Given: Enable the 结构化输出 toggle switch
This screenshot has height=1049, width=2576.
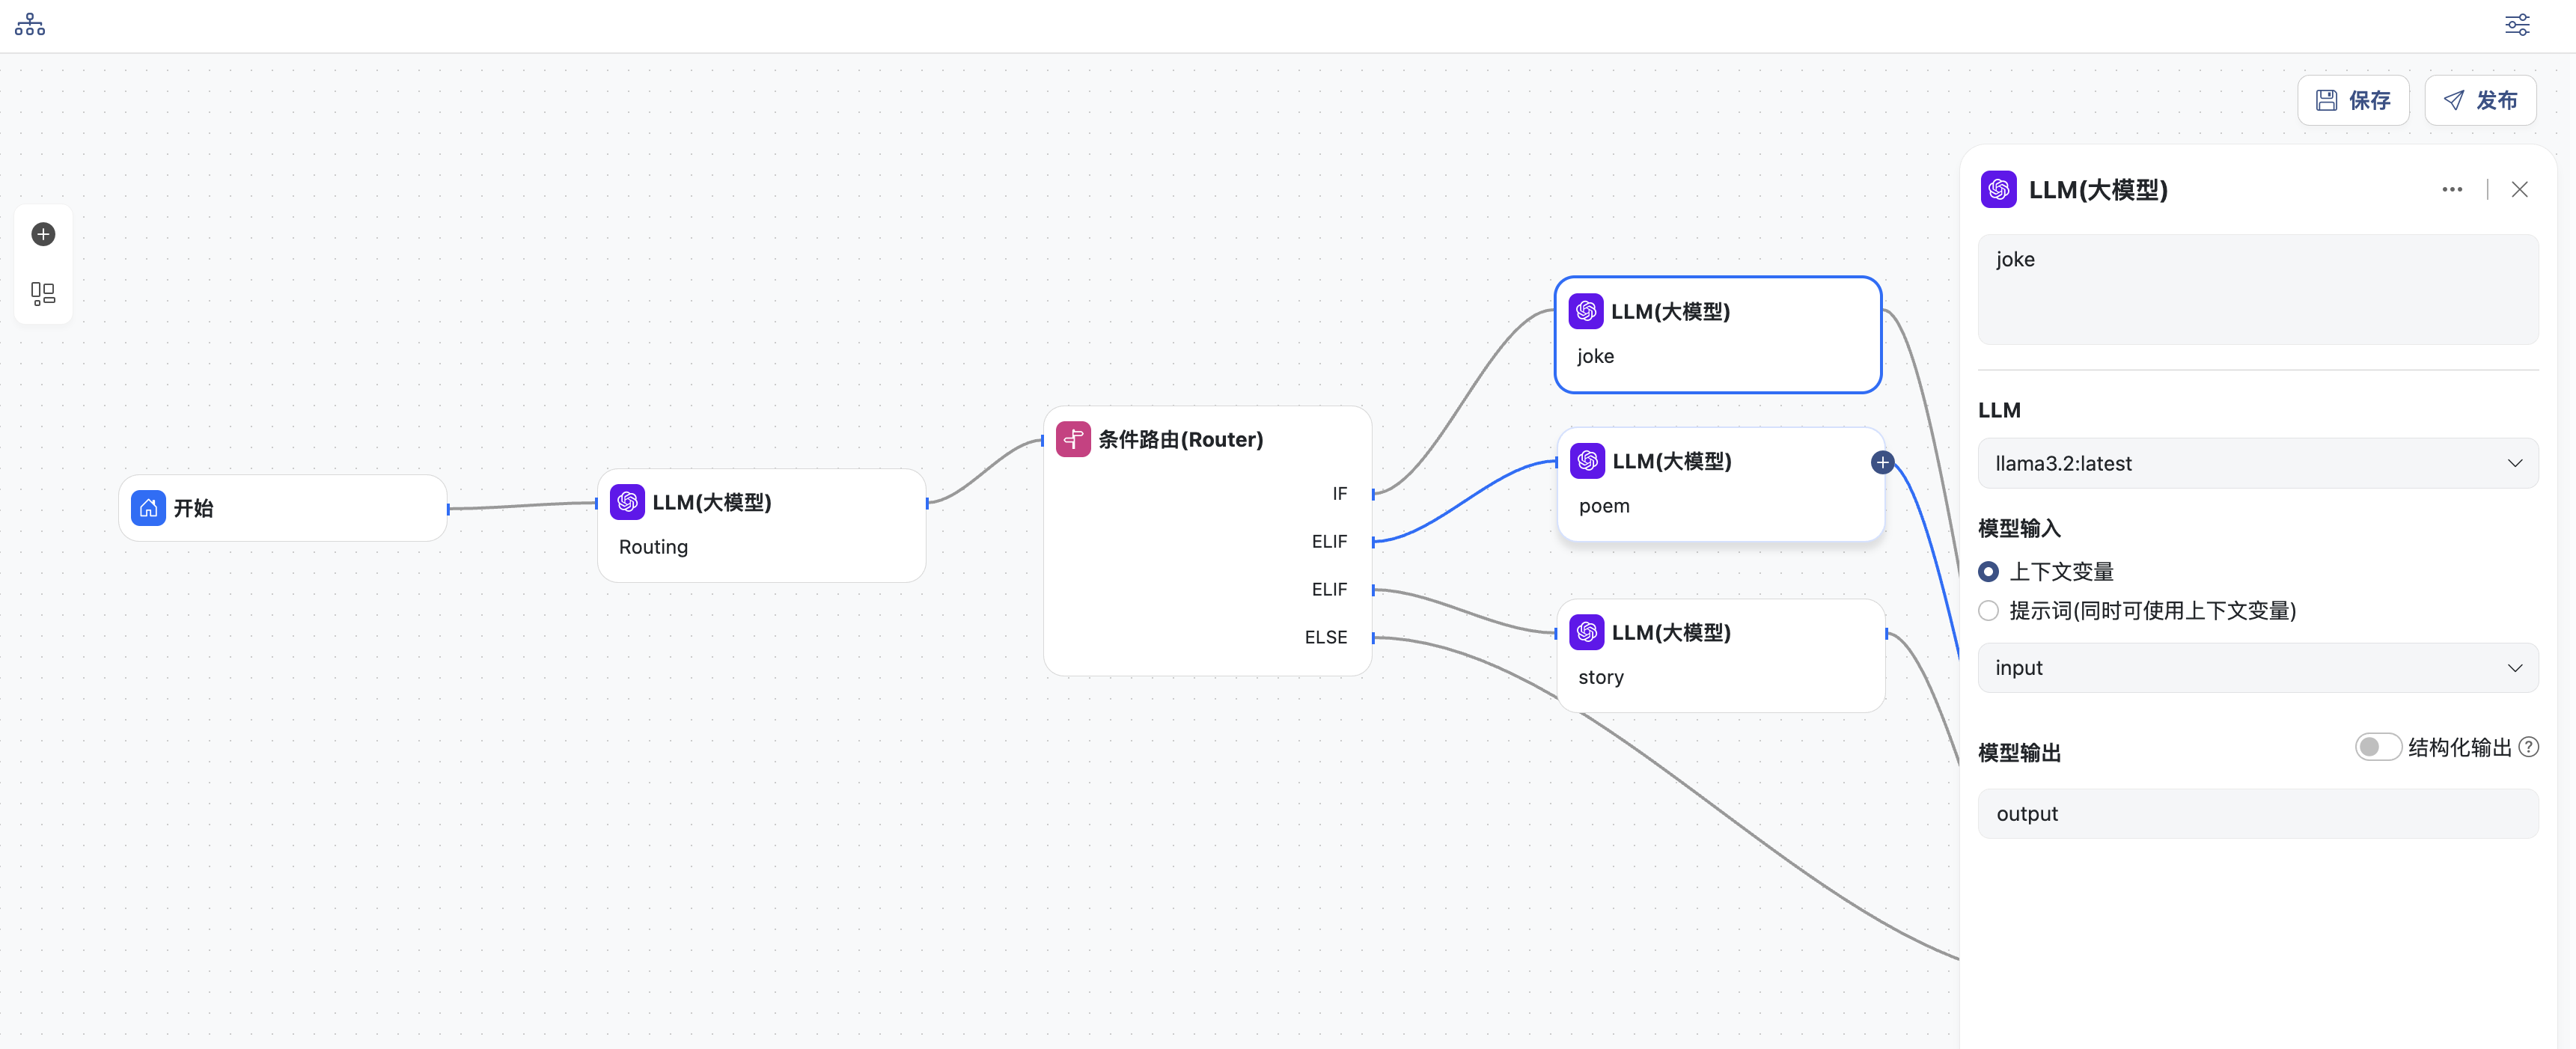Looking at the screenshot, I should point(2377,747).
